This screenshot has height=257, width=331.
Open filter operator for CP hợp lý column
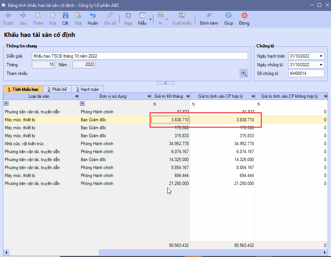pos(193,104)
